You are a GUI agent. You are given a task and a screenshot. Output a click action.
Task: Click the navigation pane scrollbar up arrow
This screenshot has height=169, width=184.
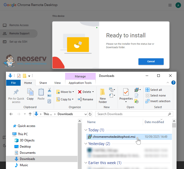[x=80, y=121]
